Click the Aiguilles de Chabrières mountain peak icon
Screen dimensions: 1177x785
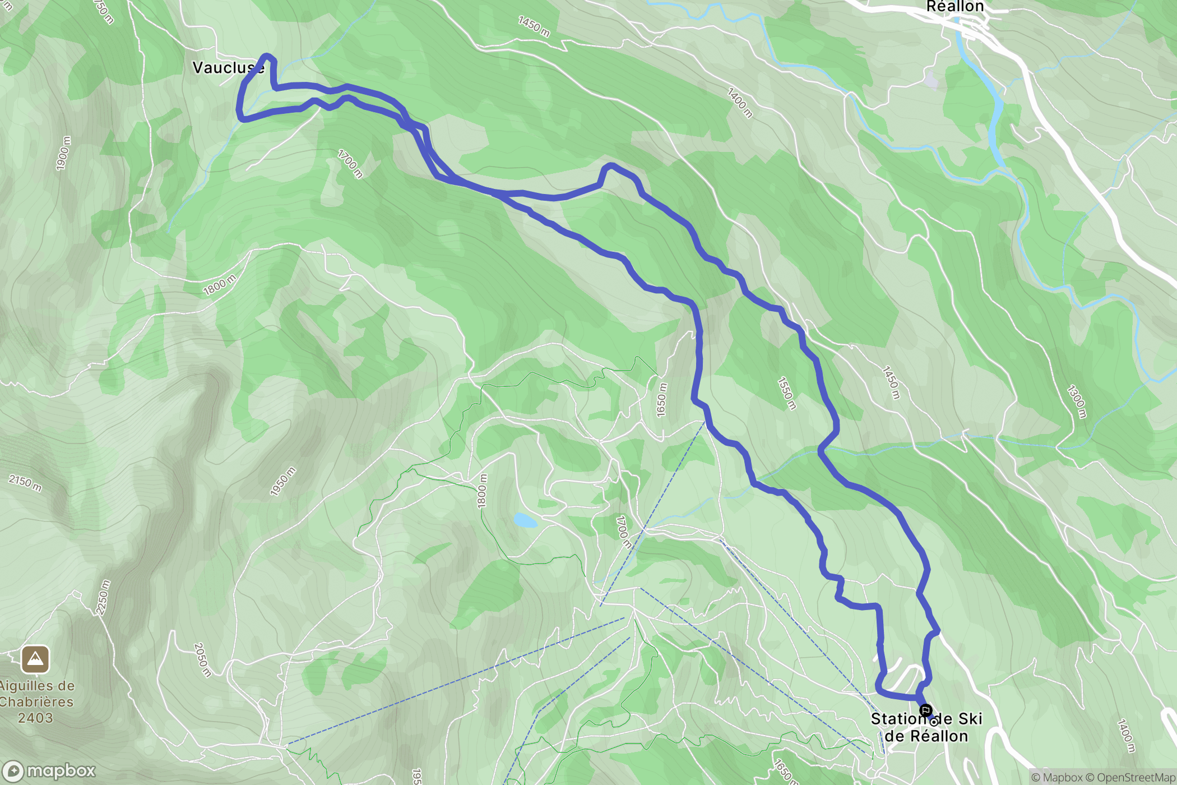pos(35,659)
